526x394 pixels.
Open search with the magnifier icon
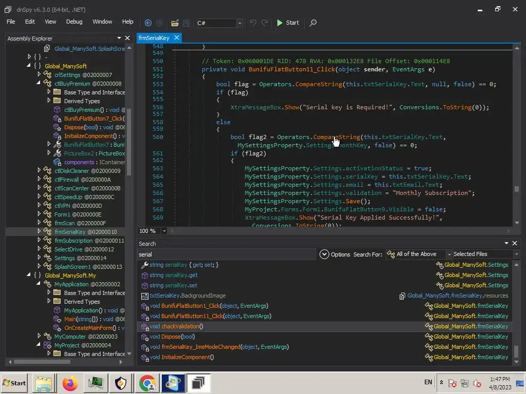pos(313,23)
